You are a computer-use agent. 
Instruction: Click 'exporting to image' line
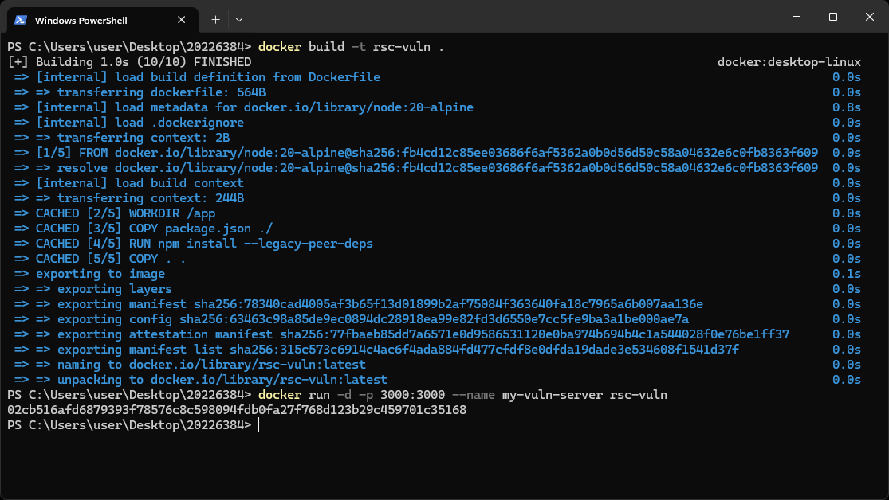click(x=89, y=274)
